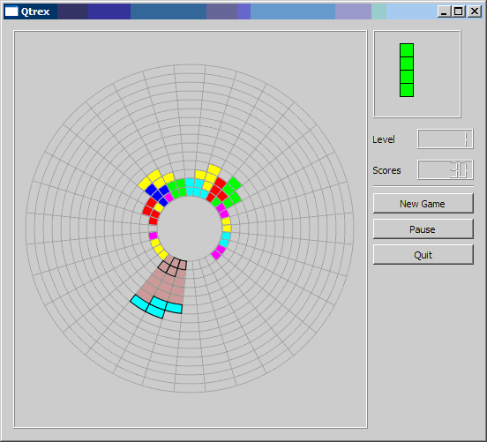Click the Qtrex title bar text
The image size is (487, 442).
(x=35, y=11)
